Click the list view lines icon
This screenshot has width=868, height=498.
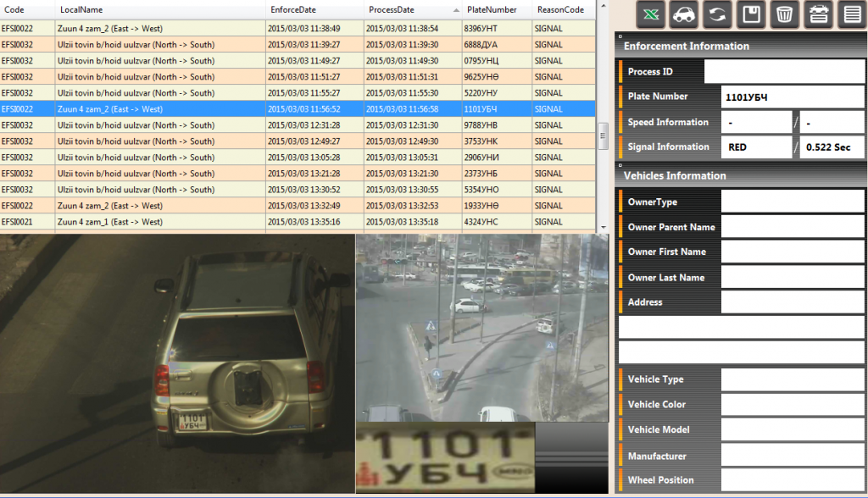click(x=850, y=14)
